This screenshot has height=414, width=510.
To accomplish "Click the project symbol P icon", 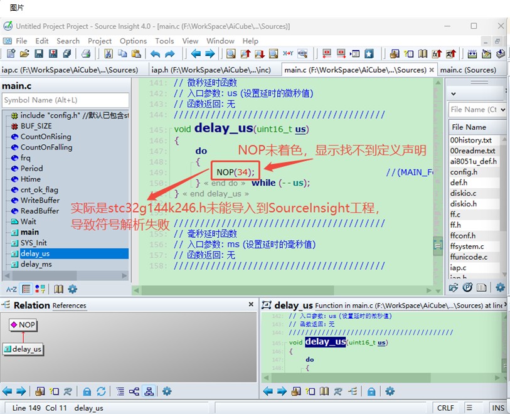I will [467, 287].
